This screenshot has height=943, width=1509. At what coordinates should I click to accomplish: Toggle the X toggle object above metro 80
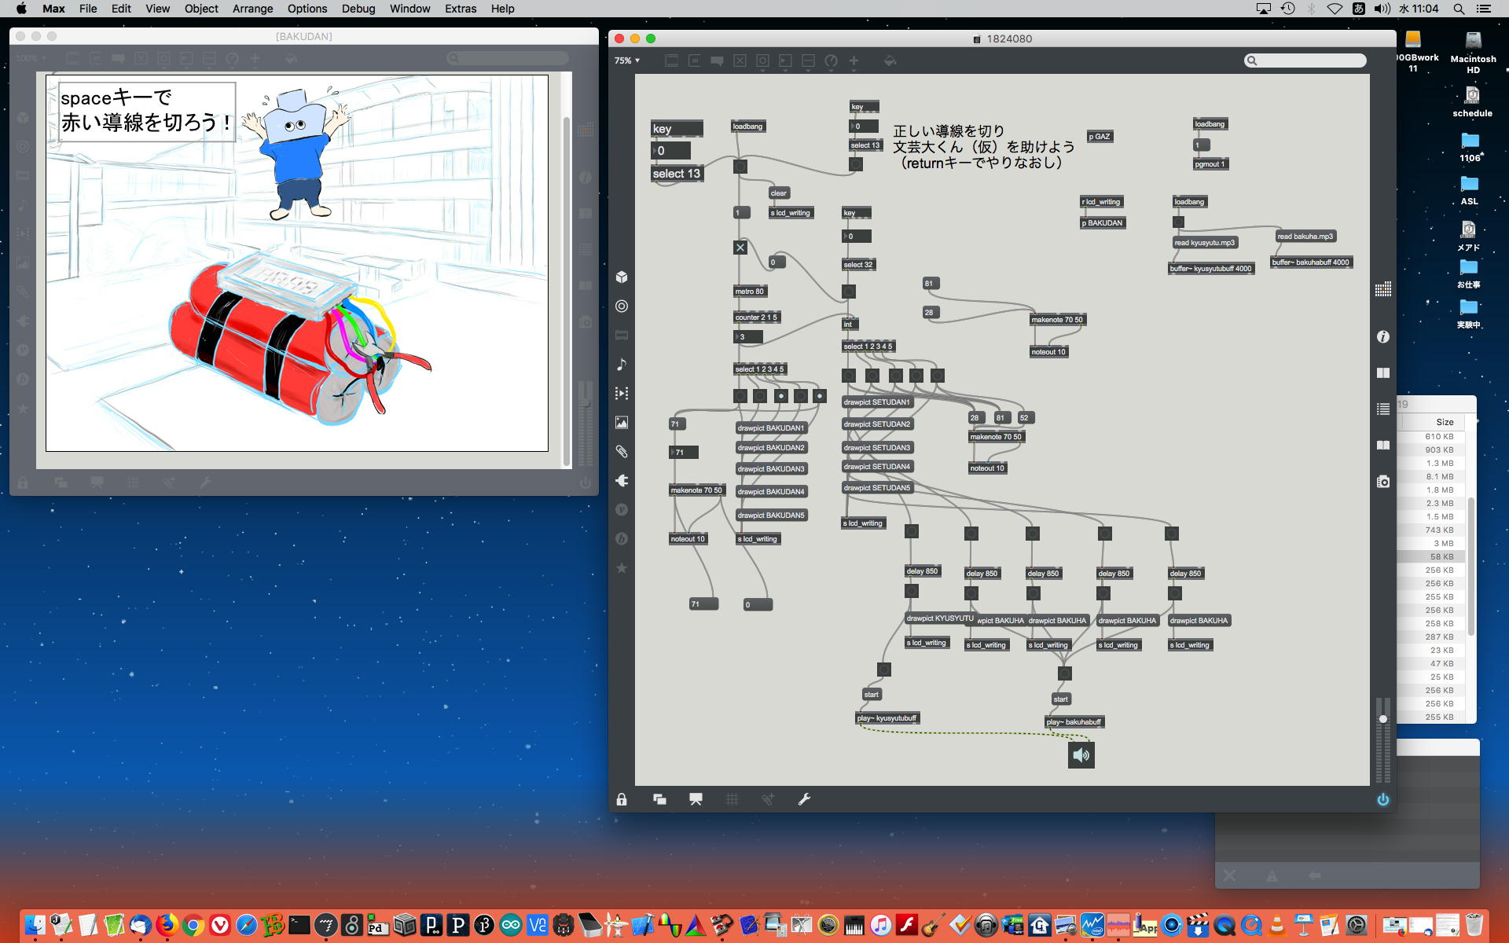tap(740, 248)
